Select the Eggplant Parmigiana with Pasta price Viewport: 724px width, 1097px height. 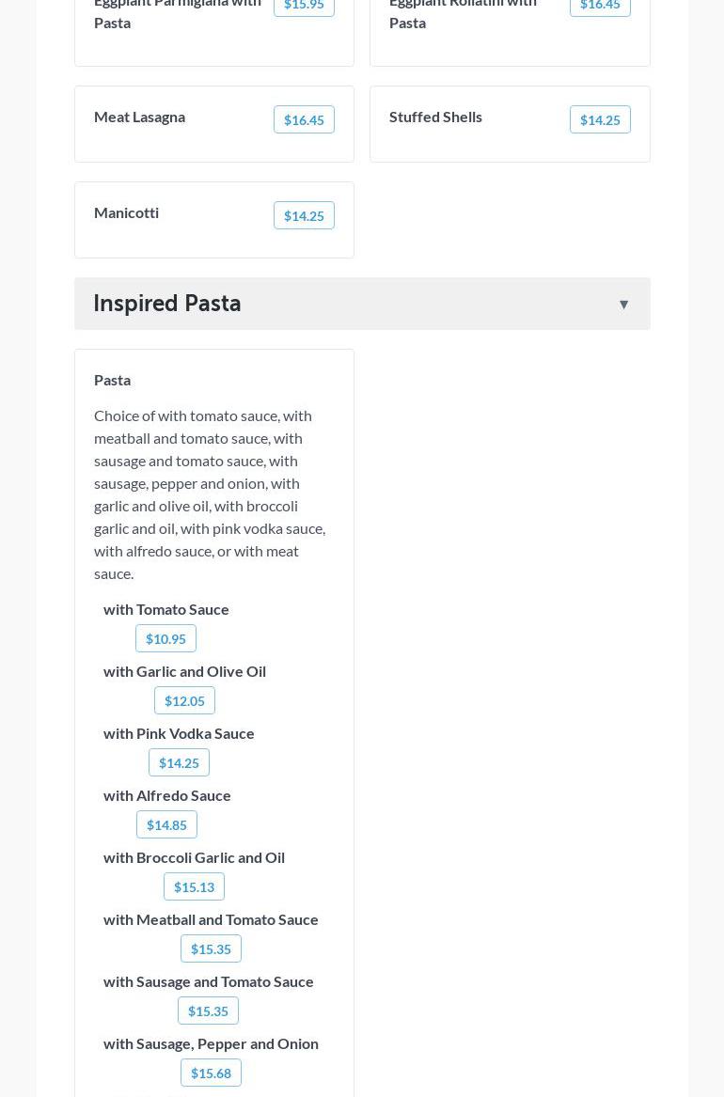point(304,6)
